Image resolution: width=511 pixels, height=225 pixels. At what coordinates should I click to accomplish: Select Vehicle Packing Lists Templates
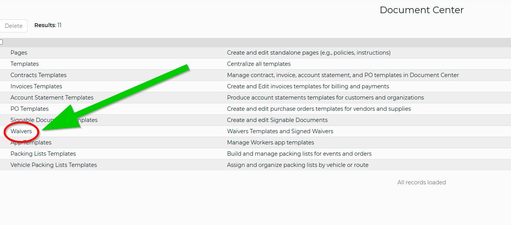point(53,165)
